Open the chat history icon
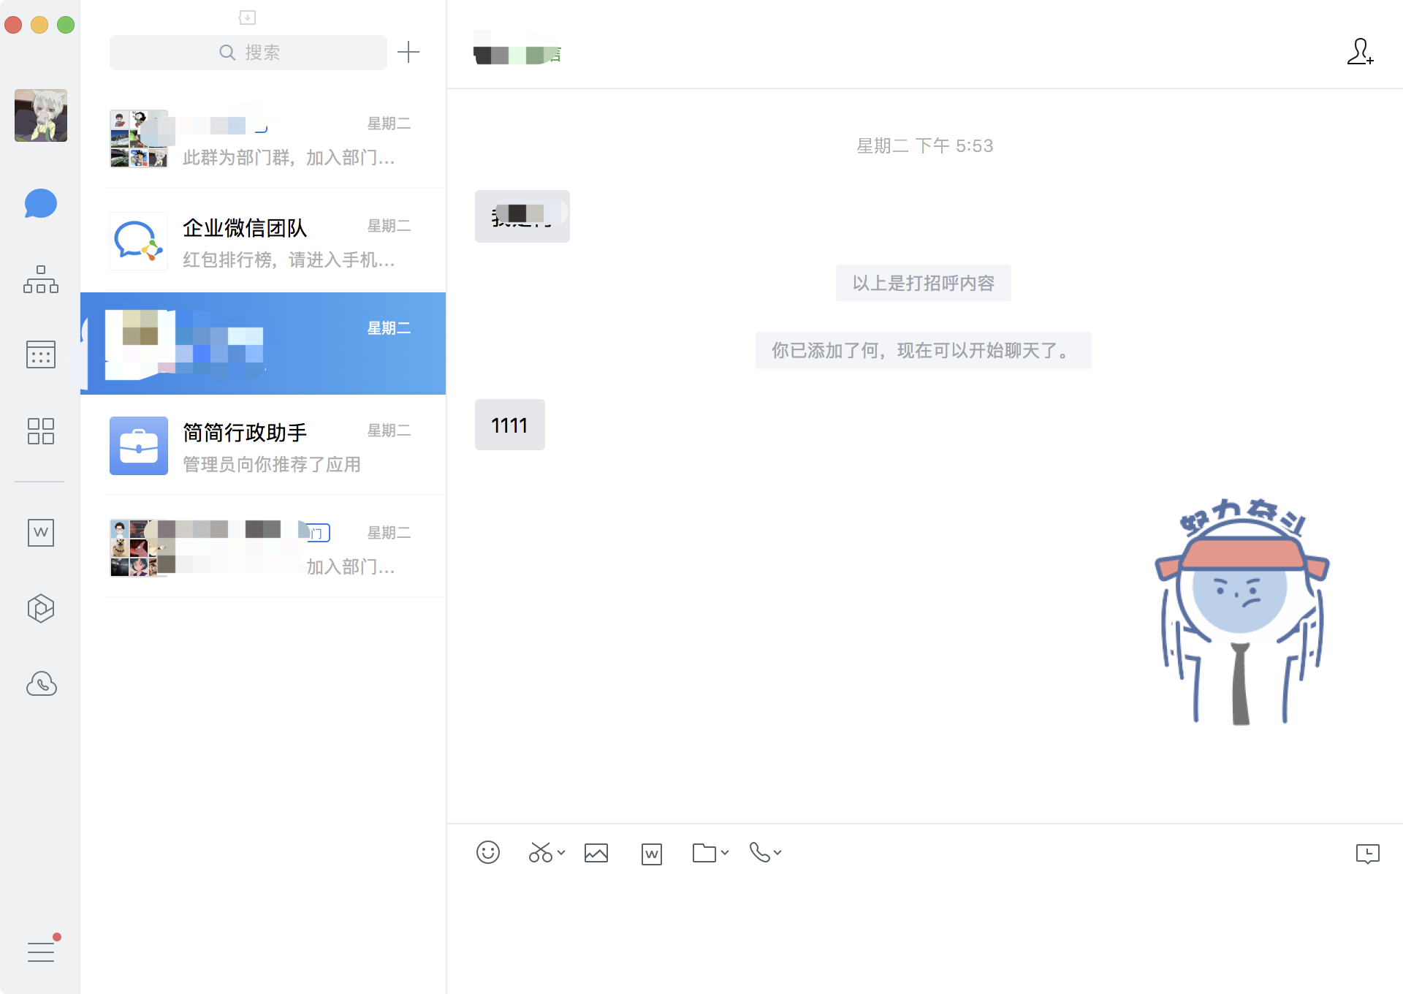 click(1367, 853)
